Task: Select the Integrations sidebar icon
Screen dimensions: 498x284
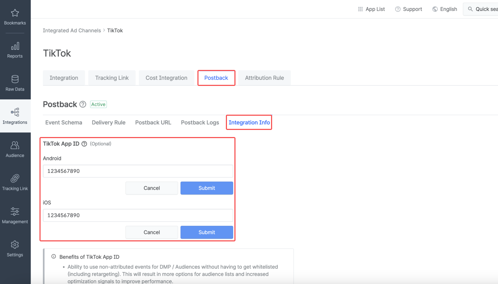Action: [x=15, y=113]
